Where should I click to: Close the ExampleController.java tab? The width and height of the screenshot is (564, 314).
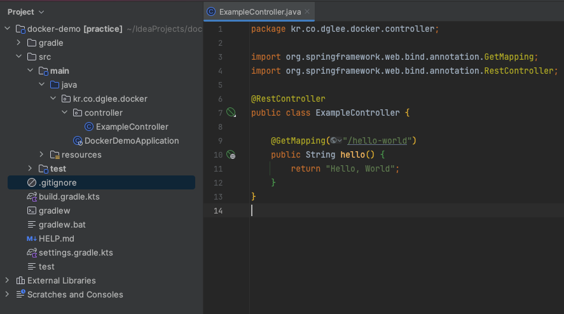pyautogui.click(x=307, y=11)
